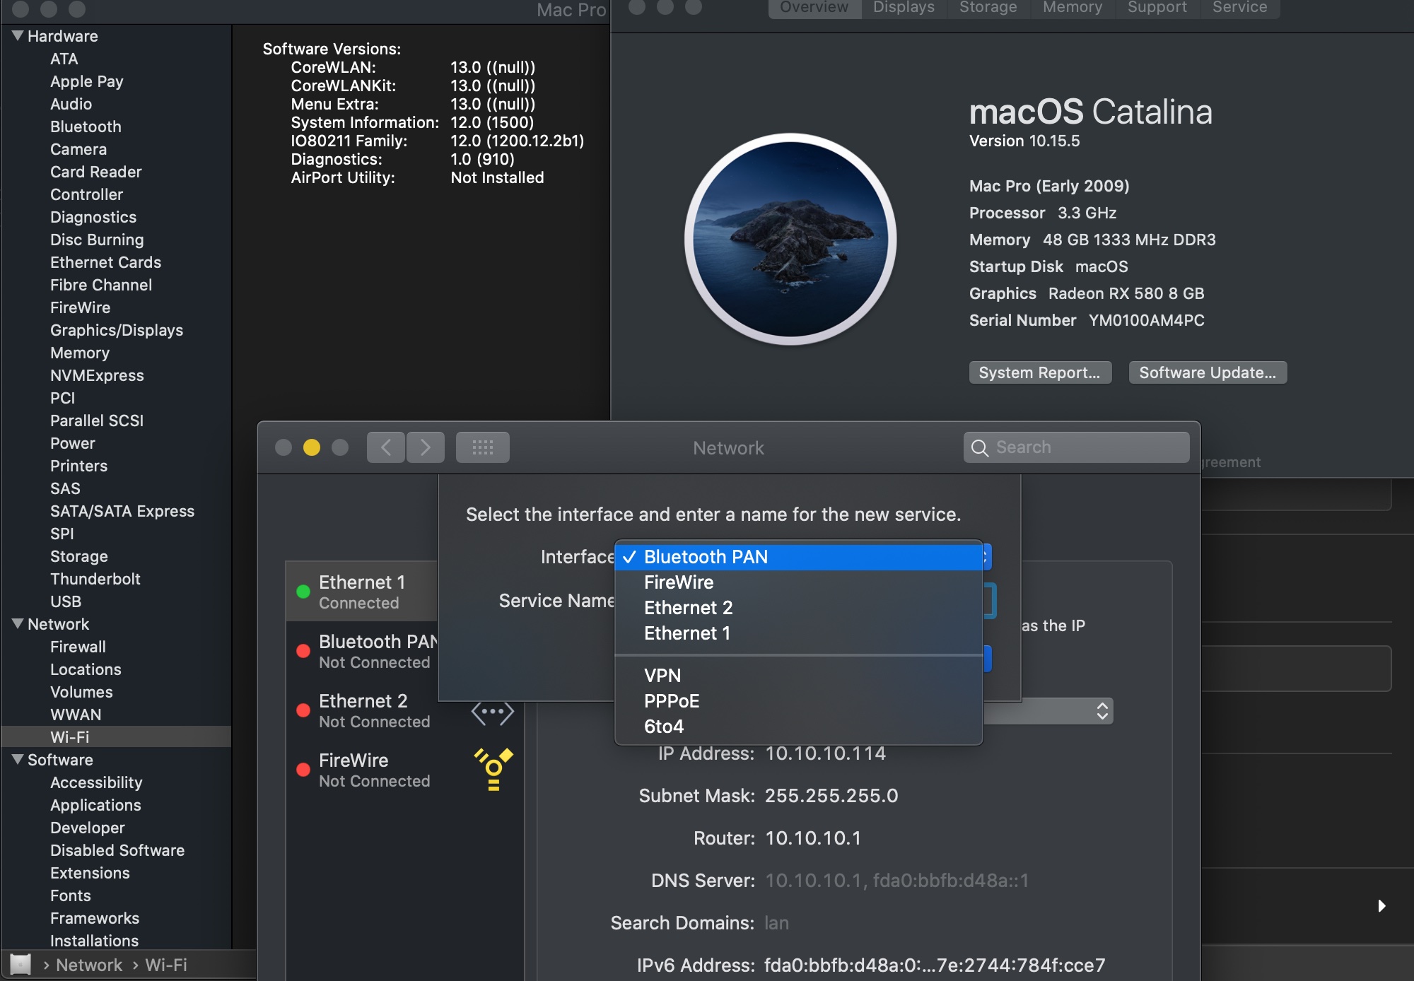Switch to the Storage tab

pos(988,8)
